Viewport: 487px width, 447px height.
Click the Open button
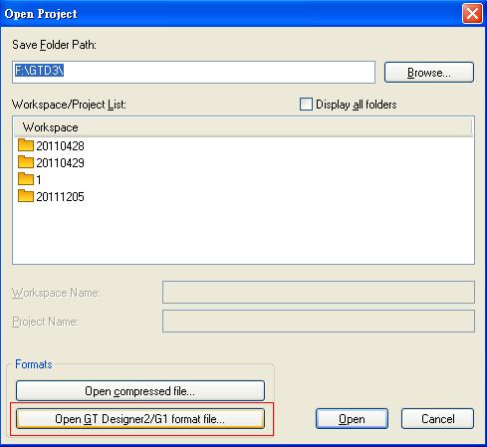(x=352, y=419)
